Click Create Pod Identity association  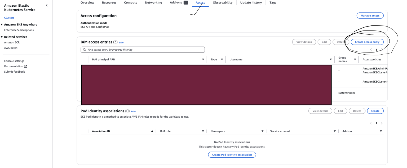232,154
